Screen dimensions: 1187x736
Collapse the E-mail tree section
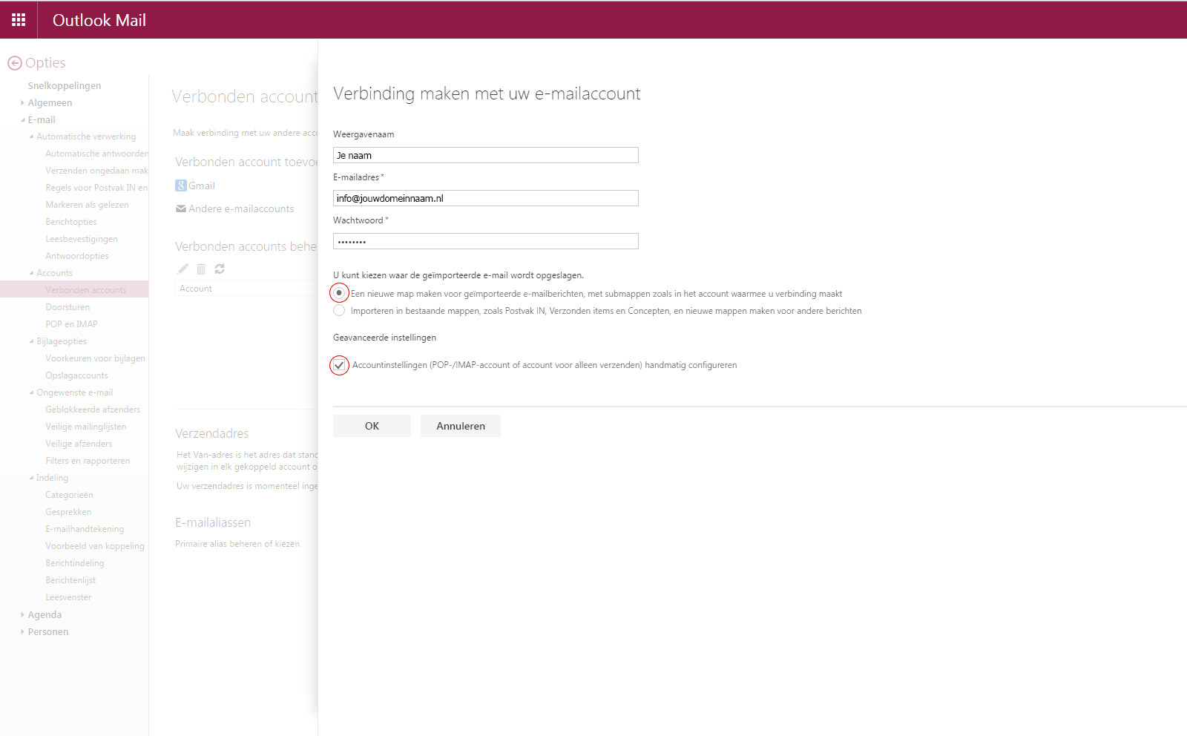[x=22, y=120]
